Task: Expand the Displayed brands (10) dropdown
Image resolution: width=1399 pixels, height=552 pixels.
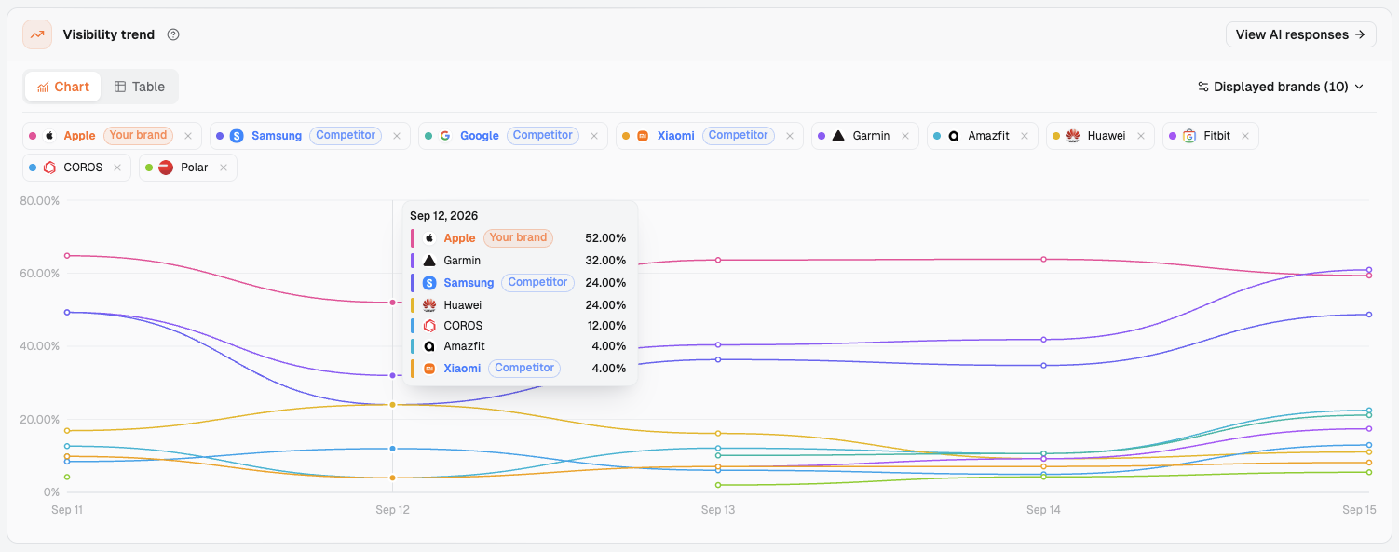Action: (x=1281, y=87)
